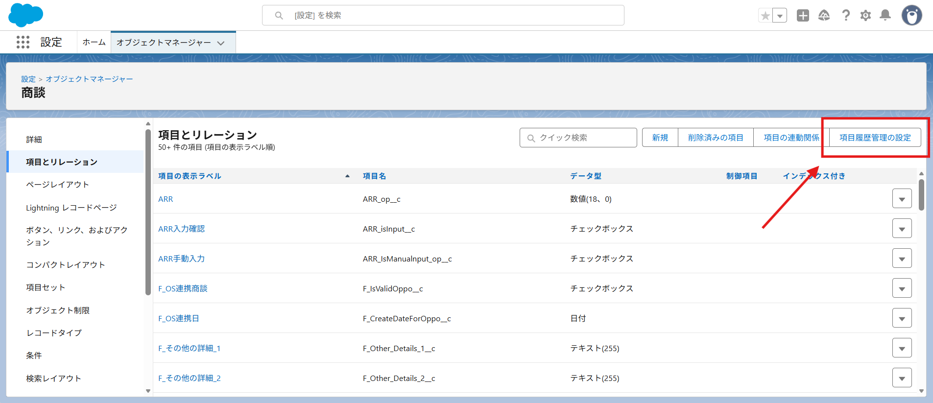Open row actions dropdown for F_Other_Details_1__c
The image size is (933, 403).
(902, 348)
